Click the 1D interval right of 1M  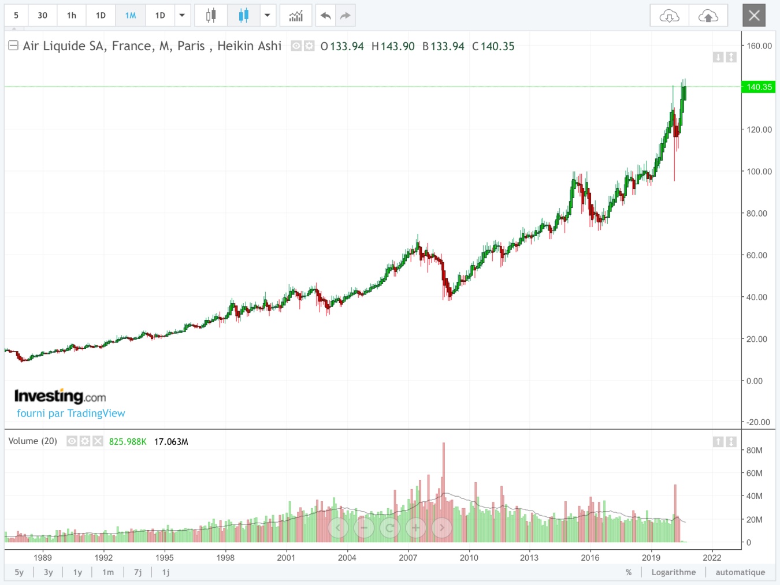[x=160, y=16]
